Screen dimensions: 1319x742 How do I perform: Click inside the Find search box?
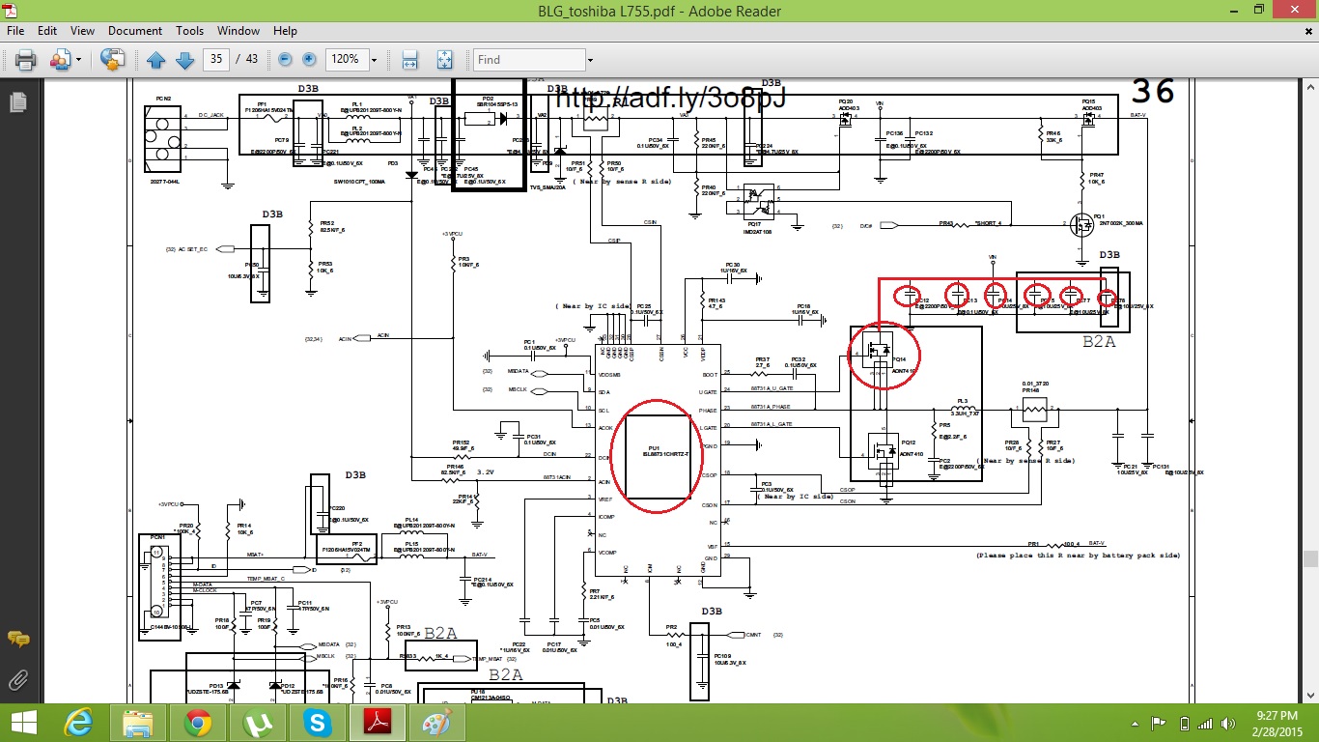[x=527, y=60]
